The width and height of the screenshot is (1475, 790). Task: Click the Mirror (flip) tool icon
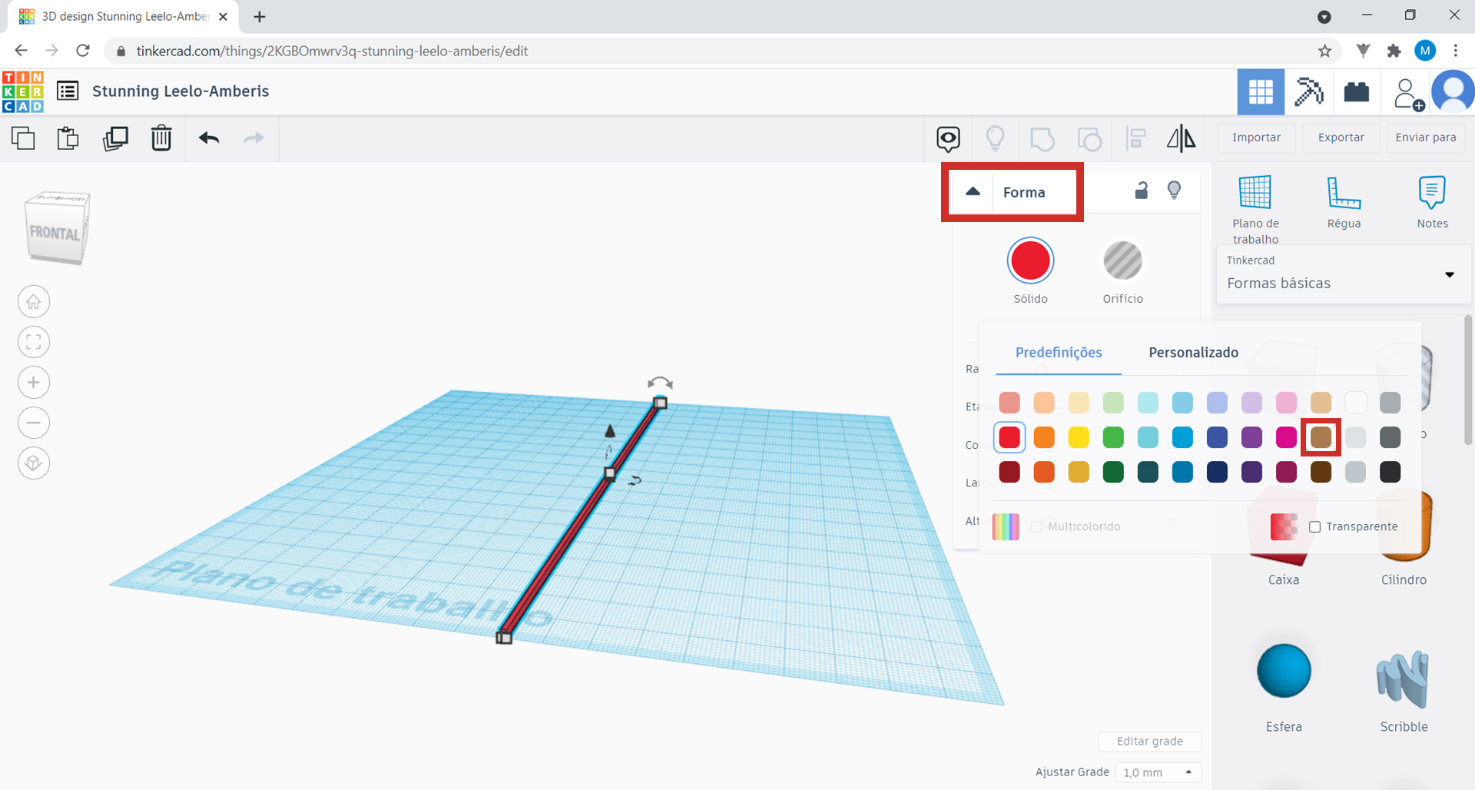(x=1182, y=138)
